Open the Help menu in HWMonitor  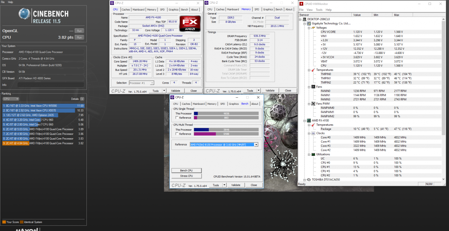point(329,10)
